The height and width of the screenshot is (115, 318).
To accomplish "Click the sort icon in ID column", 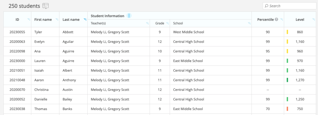I will (29, 19).
